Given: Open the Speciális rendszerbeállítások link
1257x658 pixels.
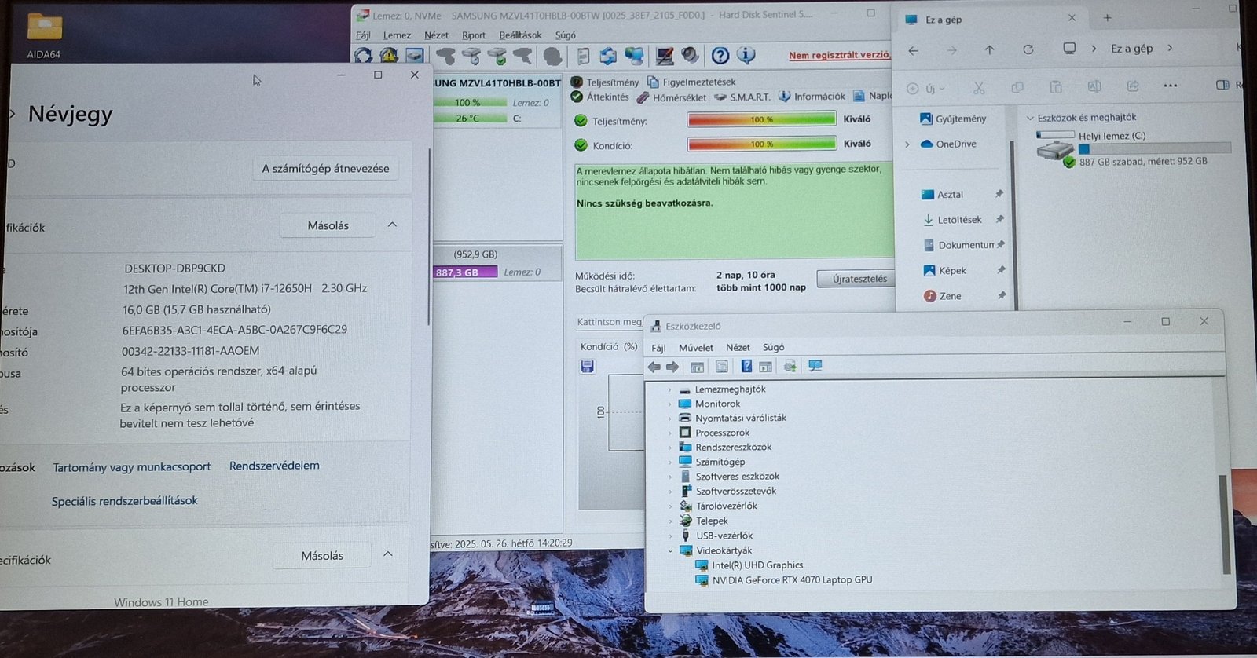Looking at the screenshot, I should [124, 501].
